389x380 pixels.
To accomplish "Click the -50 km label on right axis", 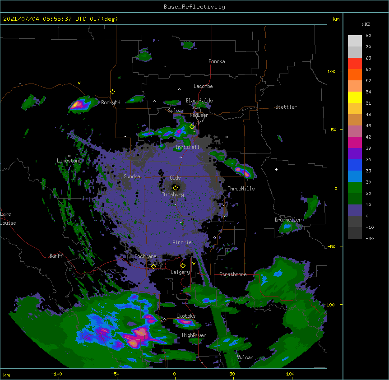I will pos(331,246).
